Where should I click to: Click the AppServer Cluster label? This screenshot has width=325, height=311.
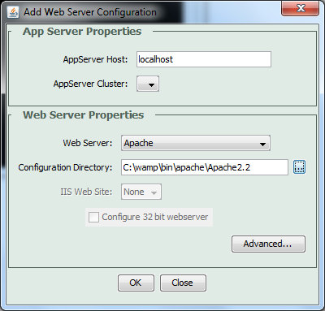point(90,84)
